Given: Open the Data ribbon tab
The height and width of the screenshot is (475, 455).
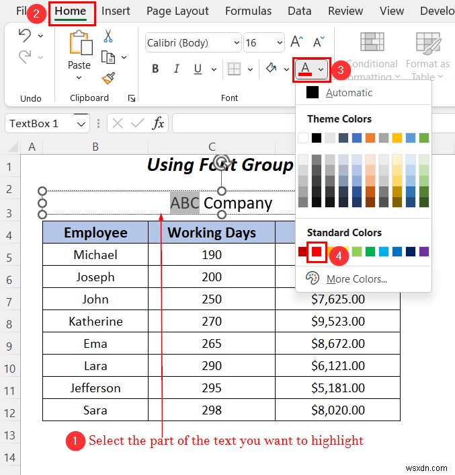Looking at the screenshot, I should tap(300, 11).
